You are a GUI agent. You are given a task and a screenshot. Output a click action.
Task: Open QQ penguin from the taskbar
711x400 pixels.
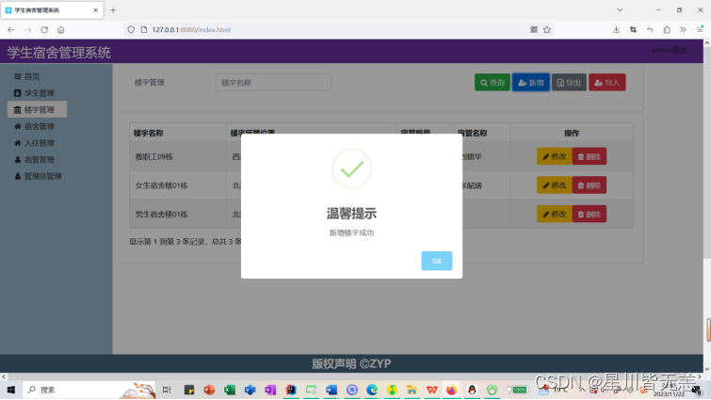(472, 390)
